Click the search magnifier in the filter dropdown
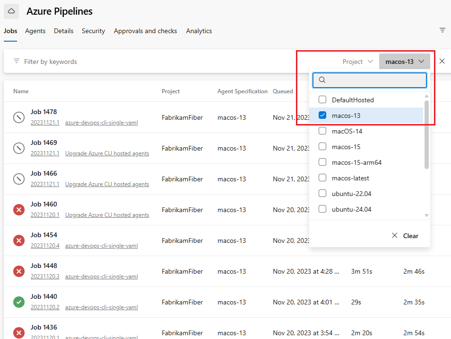Image resolution: width=451 pixels, height=339 pixels. pyautogui.click(x=321, y=80)
